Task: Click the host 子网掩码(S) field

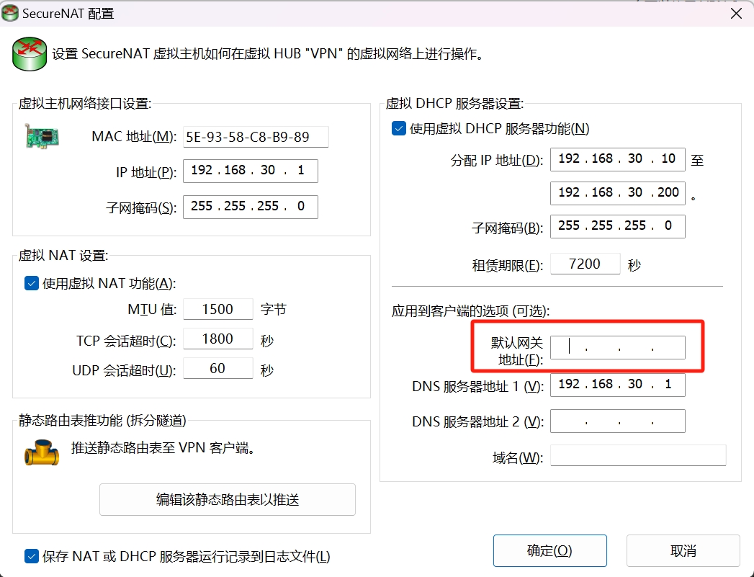Action: click(251, 207)
